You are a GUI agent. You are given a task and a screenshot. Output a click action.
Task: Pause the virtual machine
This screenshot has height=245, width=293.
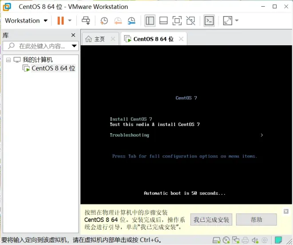(x=60, y=20)
